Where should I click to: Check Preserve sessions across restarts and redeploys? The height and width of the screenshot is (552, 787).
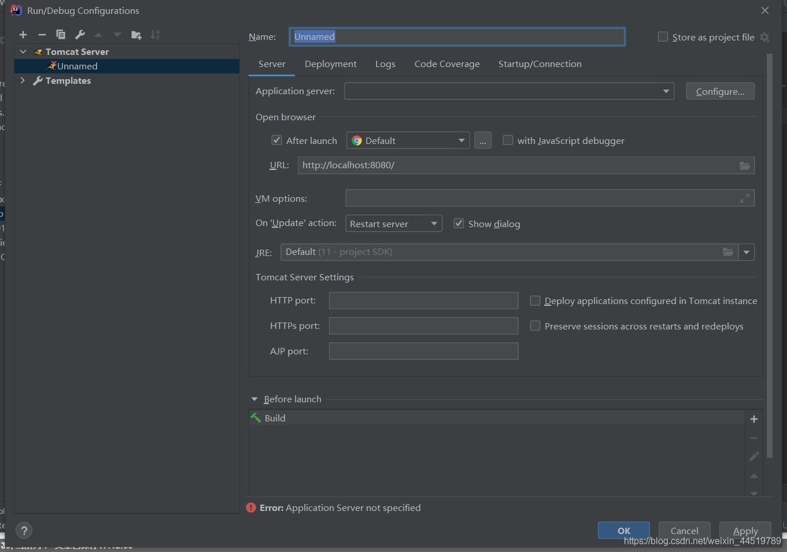pyautogui.click(x=535, y=326)
